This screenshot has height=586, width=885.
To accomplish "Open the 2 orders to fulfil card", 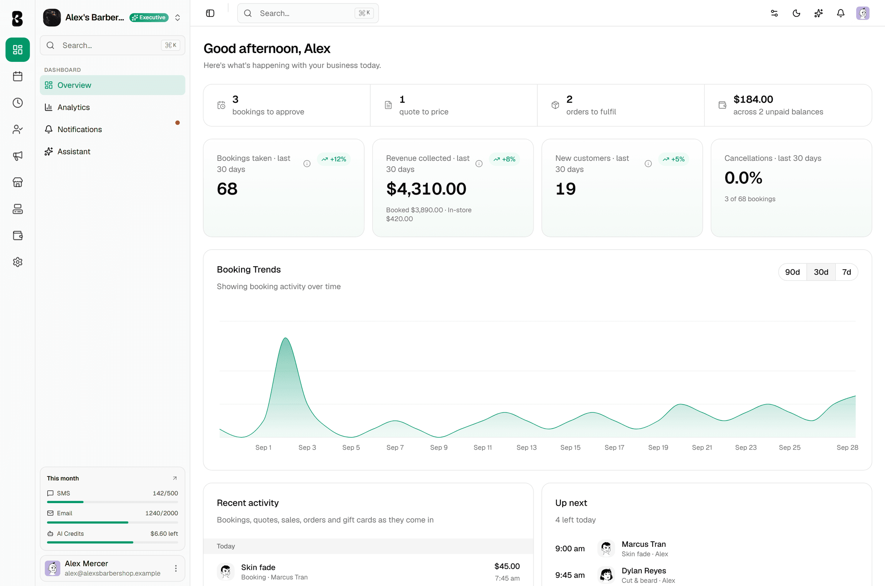I will coord(621,105).
